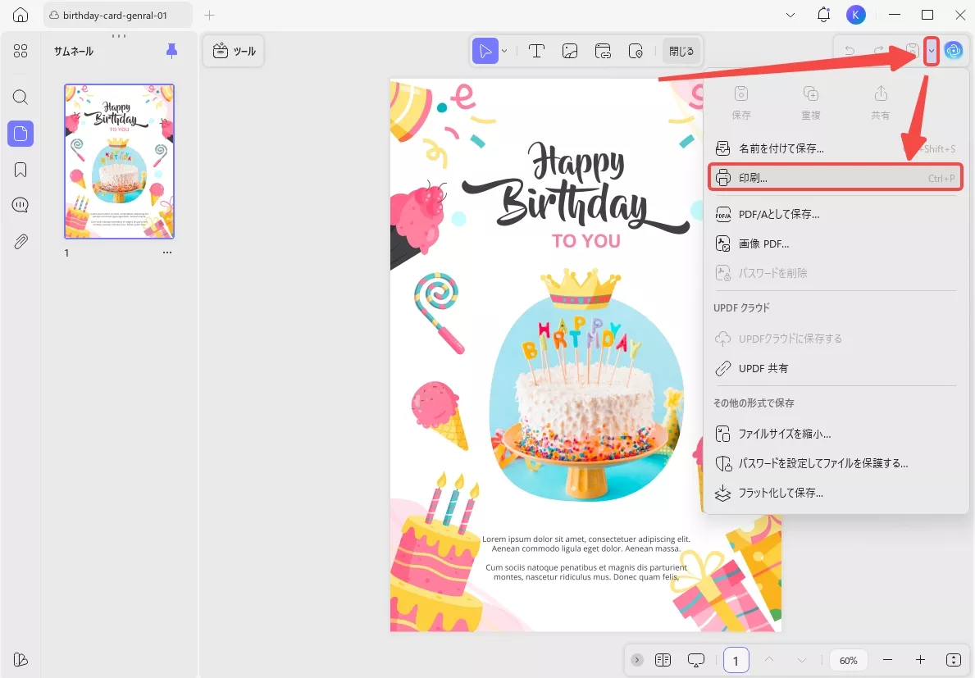Open the home screen icon
This screenshot has width=975, height=678.
pos(21,15)
